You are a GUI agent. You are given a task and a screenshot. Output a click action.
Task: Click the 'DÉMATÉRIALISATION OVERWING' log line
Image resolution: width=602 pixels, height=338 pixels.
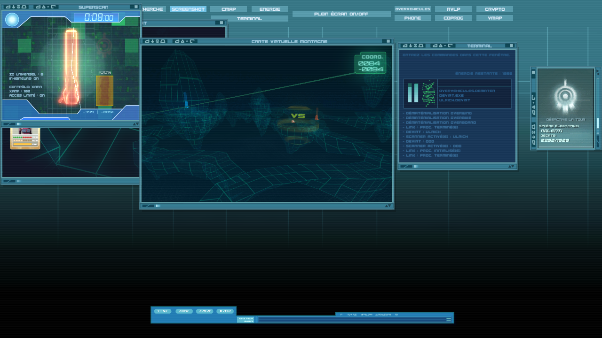437,113
